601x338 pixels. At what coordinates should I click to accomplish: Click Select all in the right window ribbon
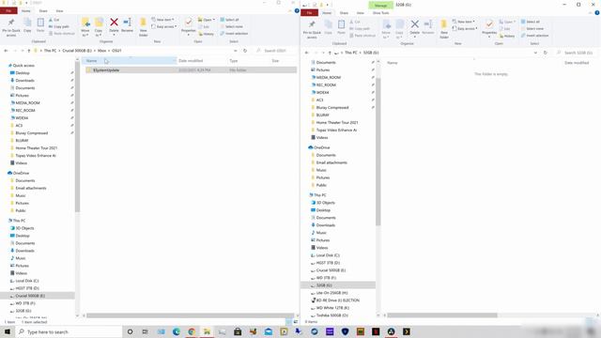(x=531, y=22)
